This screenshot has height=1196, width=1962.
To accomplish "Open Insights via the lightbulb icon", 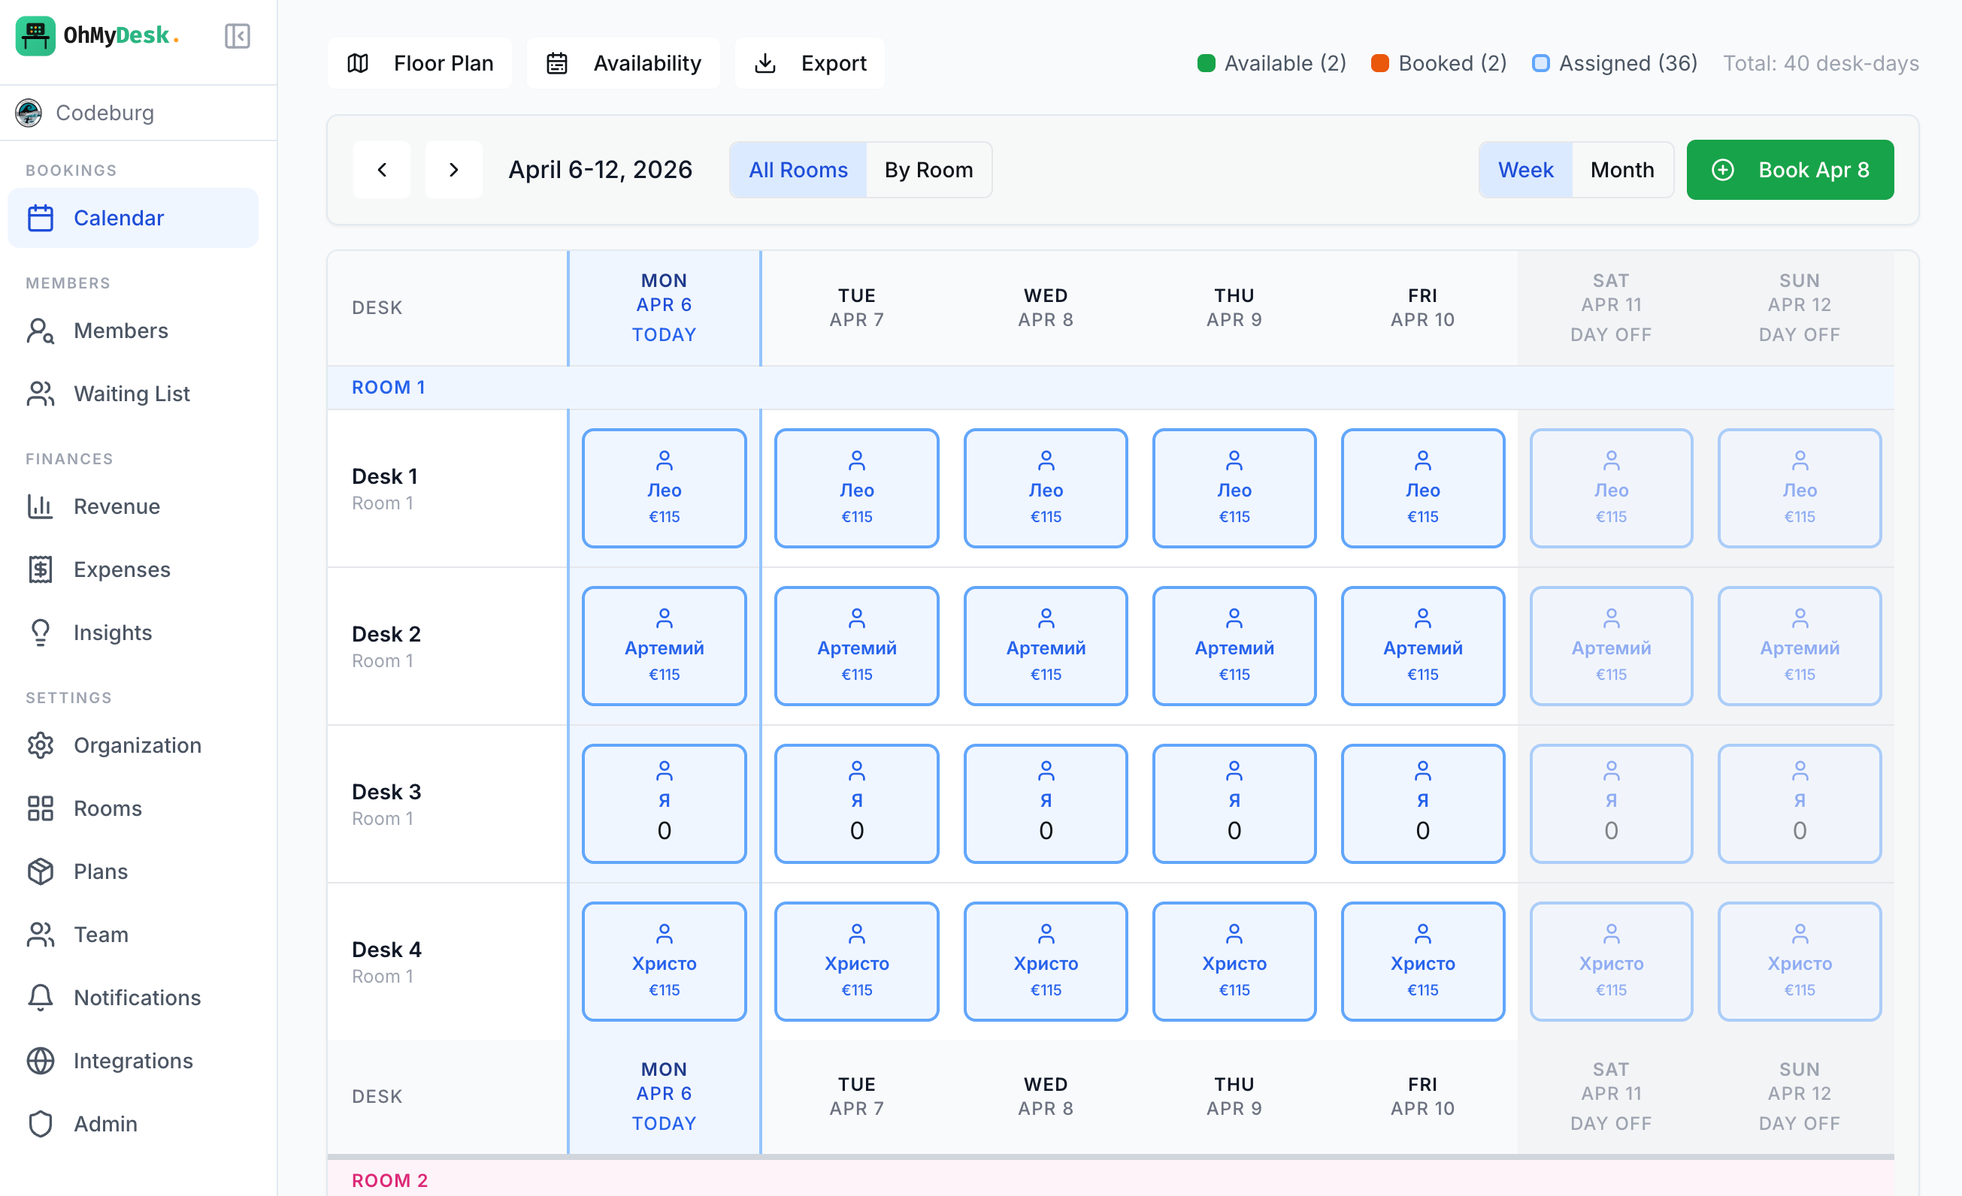I will point(41,632).
